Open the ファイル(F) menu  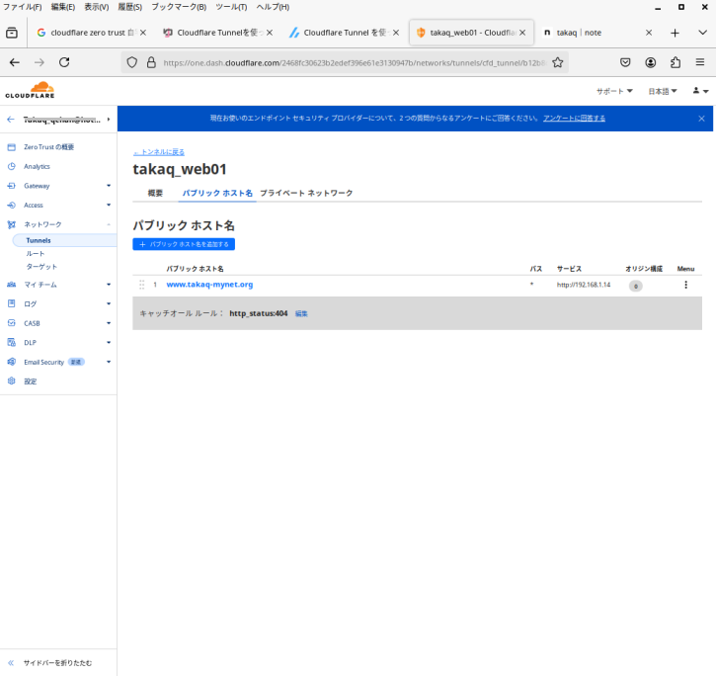[x=23, y=7]
